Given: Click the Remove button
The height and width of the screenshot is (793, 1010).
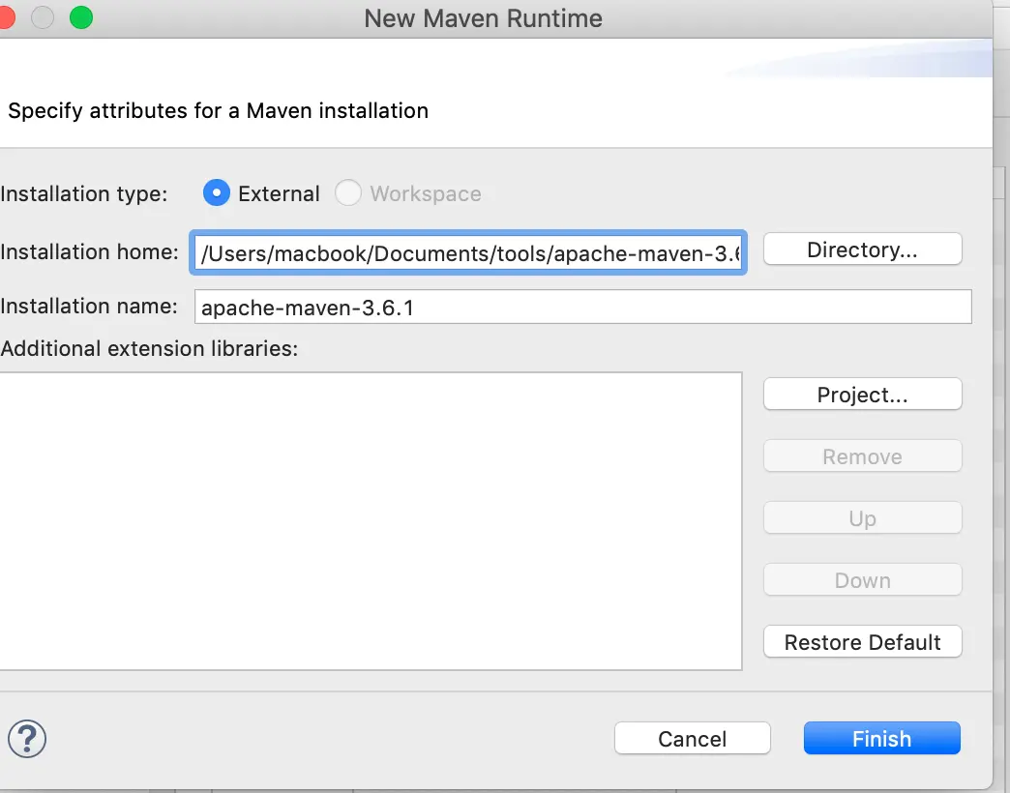Looking at the screenshot, I should click(863, 455).
